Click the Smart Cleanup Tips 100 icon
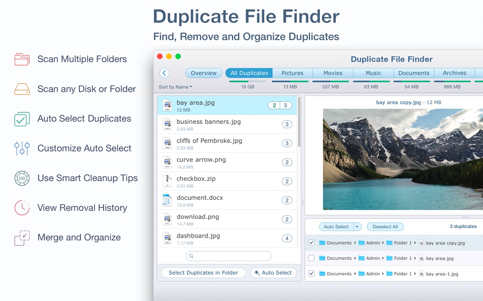 point(22,178)
